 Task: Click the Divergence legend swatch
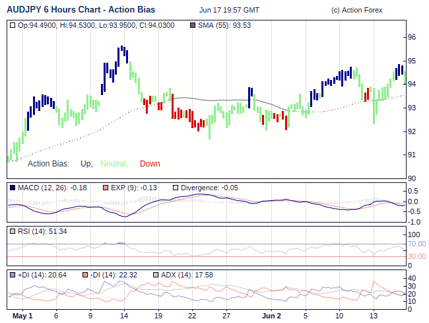175,188
